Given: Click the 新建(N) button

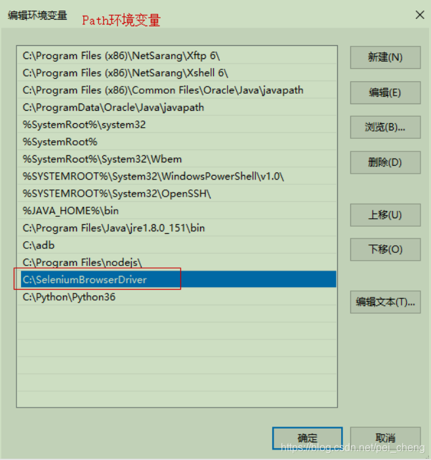Looking at the screenshot, I should coord(385,58).
